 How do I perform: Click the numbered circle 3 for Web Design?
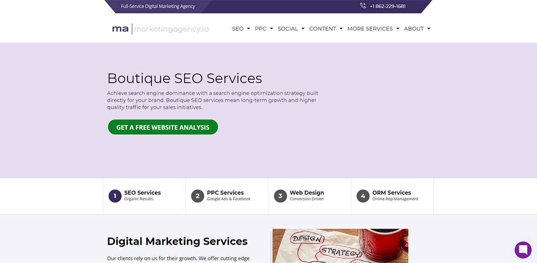280,196
